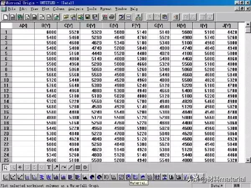Click the scrollbar up arrow of the worksheet
Viewport: 251px width, 188px height.
click(248, 25)
